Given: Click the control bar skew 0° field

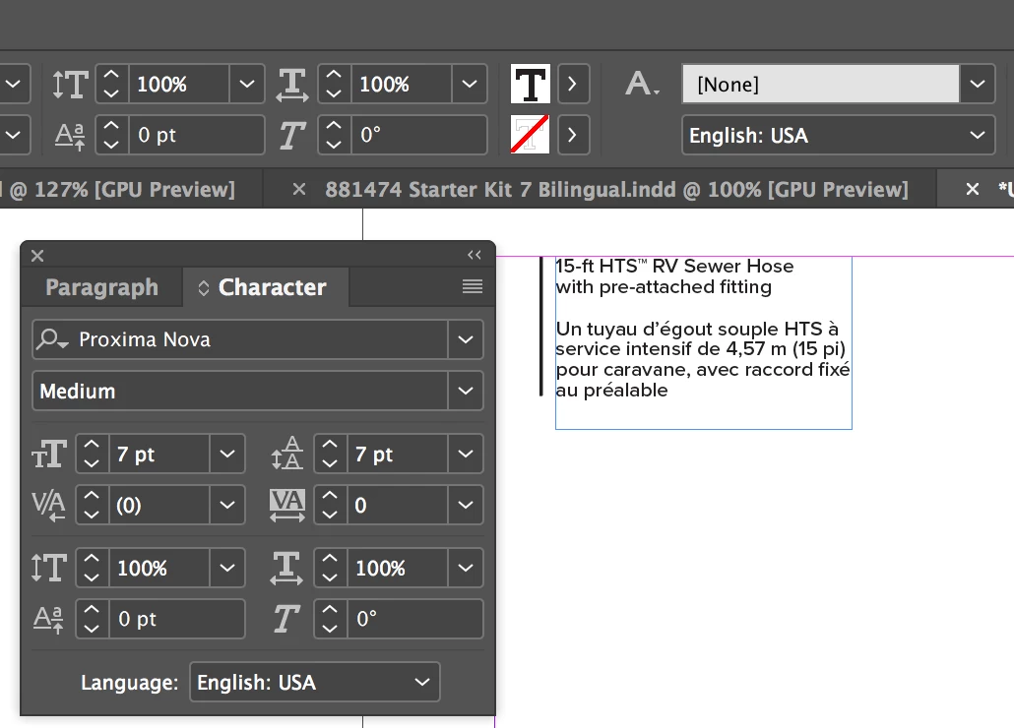Looking at the screenshot, I should tap(419, 135).
